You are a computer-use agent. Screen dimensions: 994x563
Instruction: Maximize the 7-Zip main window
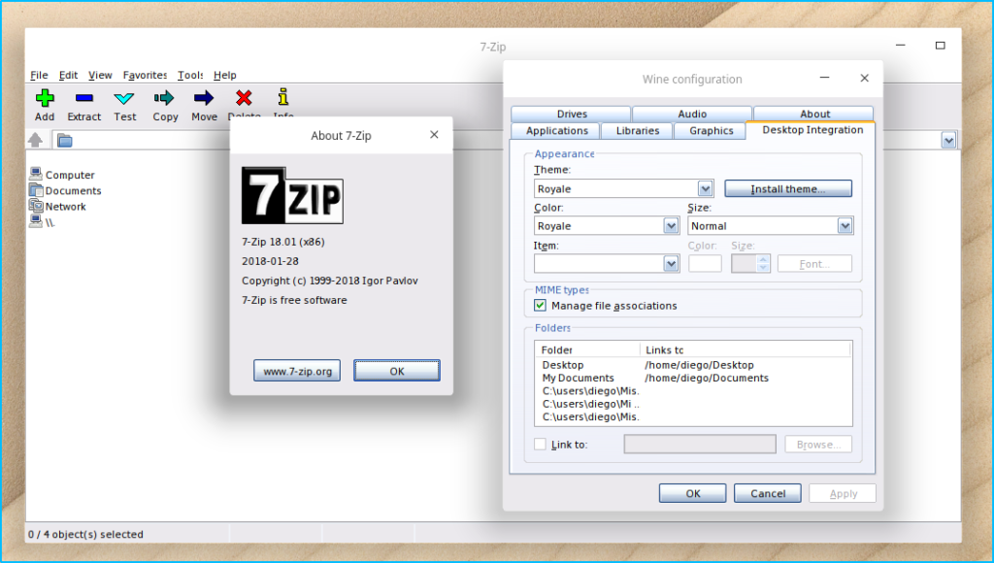tap(940, 45)
